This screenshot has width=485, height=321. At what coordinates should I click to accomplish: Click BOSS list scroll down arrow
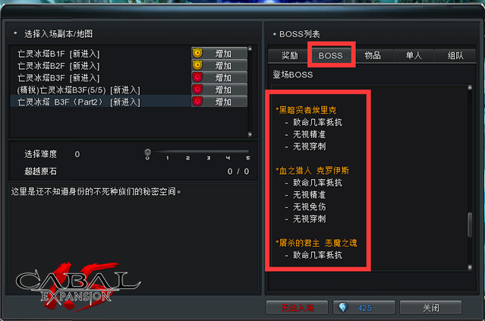[470, 267]
